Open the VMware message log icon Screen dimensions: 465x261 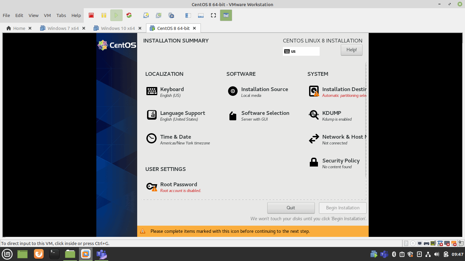click(461, 243)
